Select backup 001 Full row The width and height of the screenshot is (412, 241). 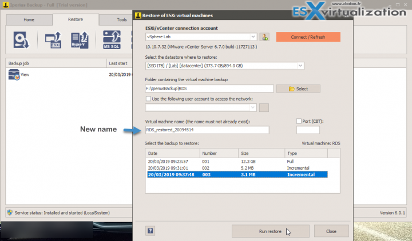click(x=237, y=161)
